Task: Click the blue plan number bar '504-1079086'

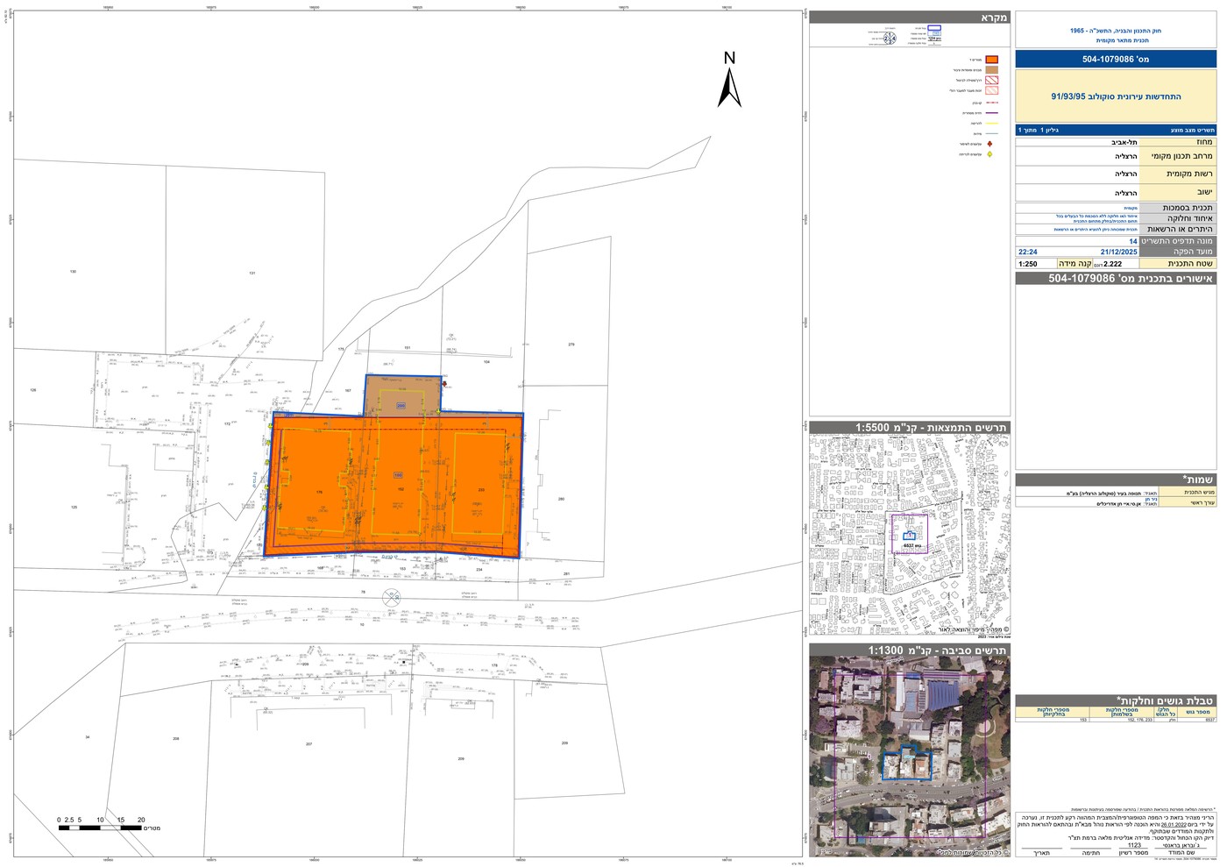Action: pos(1116,60)
